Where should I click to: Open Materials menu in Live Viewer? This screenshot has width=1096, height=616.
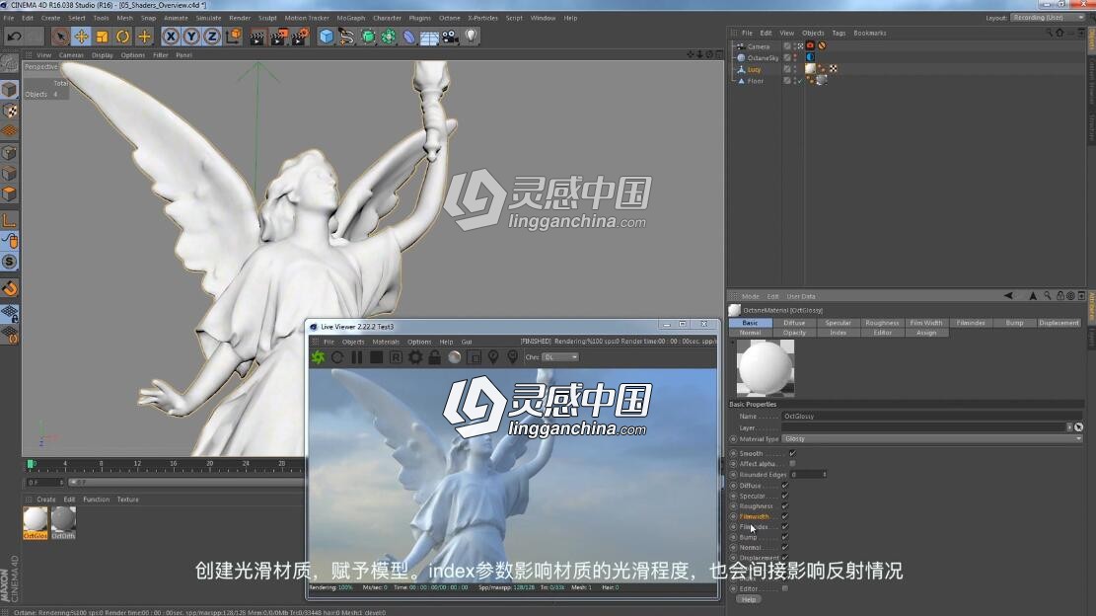coord(386,342)
